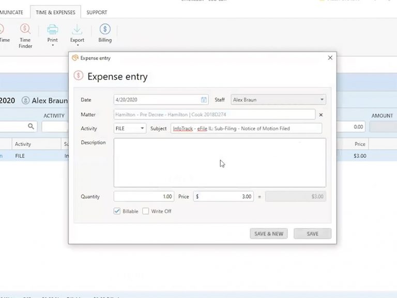Open the date calendar picker icon
397x298 pixels.
(204, 100)
